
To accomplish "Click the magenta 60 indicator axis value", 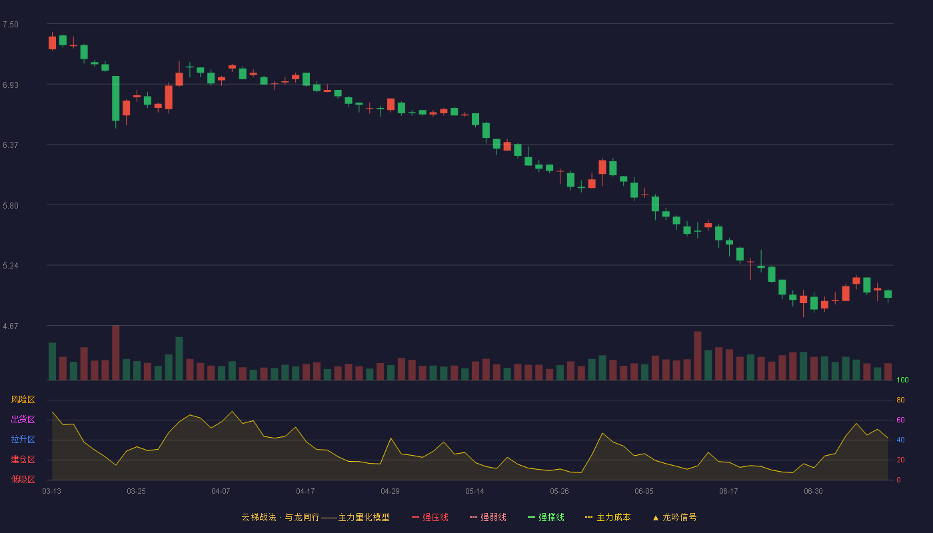I will tap(900, 420).
